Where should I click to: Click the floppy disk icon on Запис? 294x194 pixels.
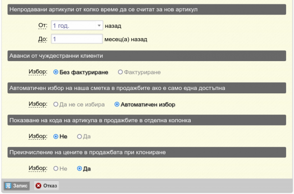[x=8, y=186]
